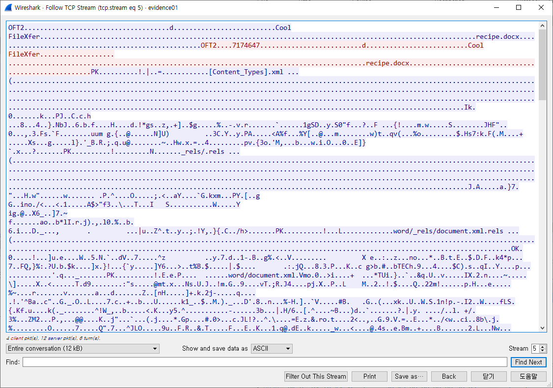Click Filter Out This Stream button
The height and width of the screenshot is (388, 553).
pos(316,376)
